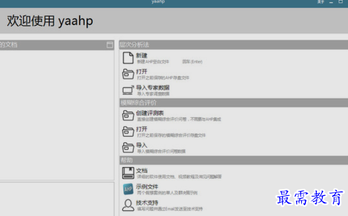Select 导入 under the 模糊综合评价 section
This screenshot has width=348, height=216.
point(142,145)
